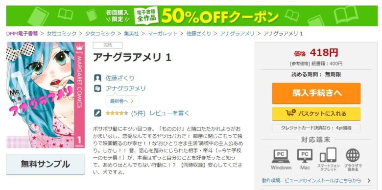Viewport: 382px width, 190px height.
Task: Expand the 最新巻へ latest volume link
Action: [122, 101]
